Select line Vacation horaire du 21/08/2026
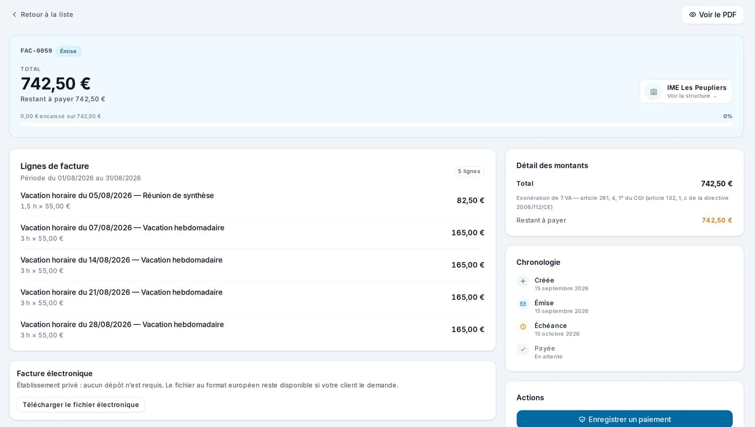755x427 pixels. tap(252, 297)
